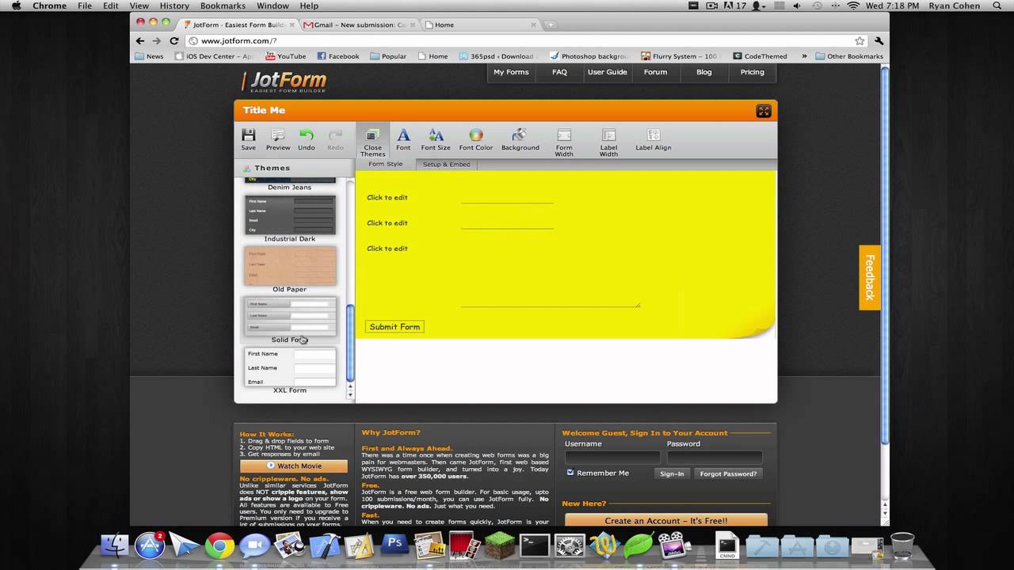Open the Bookmarks menu in menu bar
This screenshot has width=1014, height=570.
223,6
